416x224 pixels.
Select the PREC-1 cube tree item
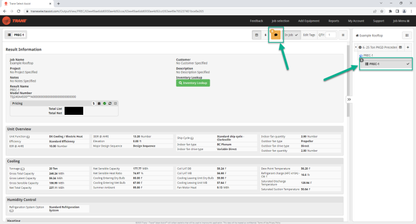(x=366, y=55)
